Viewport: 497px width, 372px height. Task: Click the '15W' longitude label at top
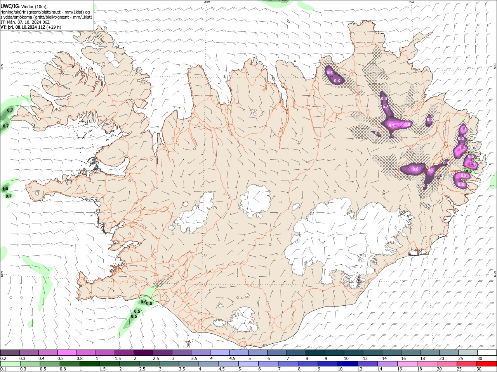pyautogui.click(x=411, y=2)
